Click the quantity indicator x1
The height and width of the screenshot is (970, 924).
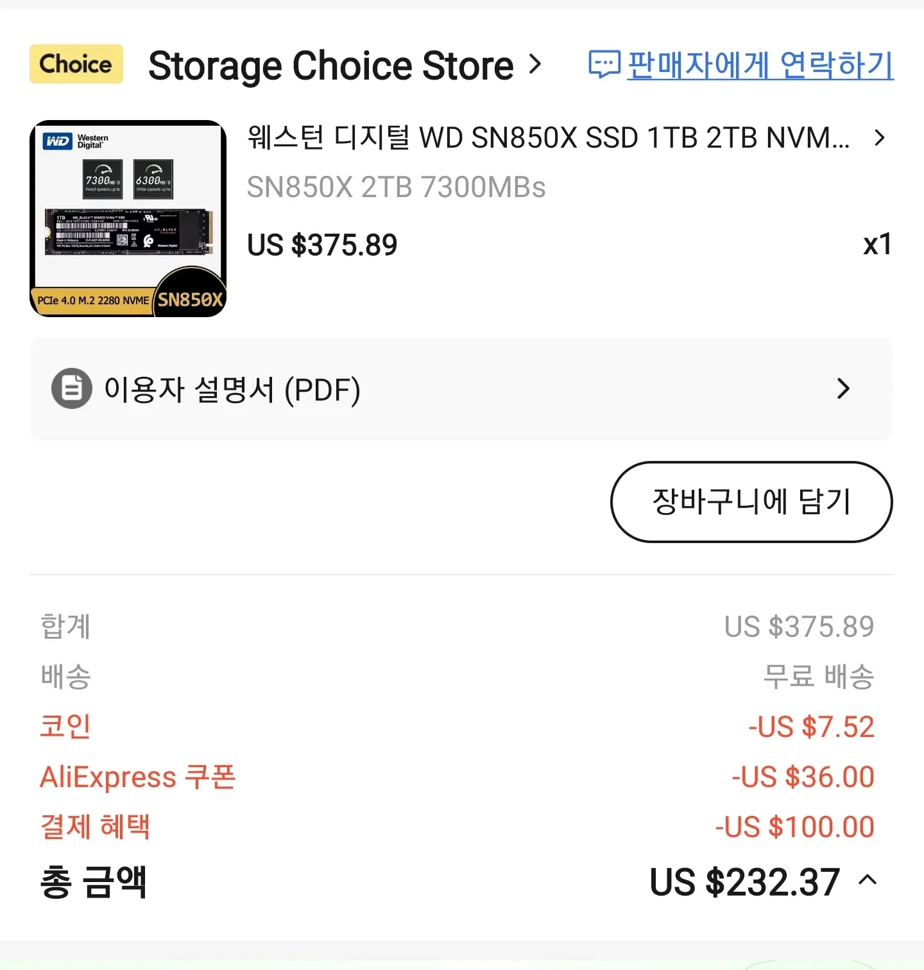(878, 245)
